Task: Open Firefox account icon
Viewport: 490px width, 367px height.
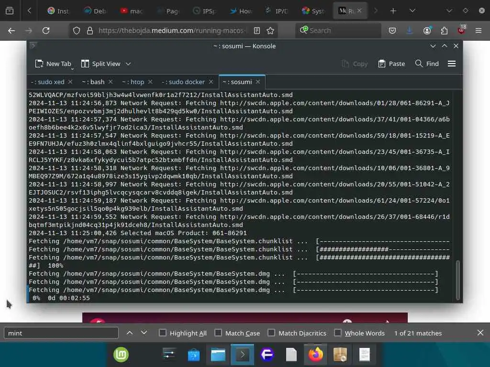Action: [427, 31]
